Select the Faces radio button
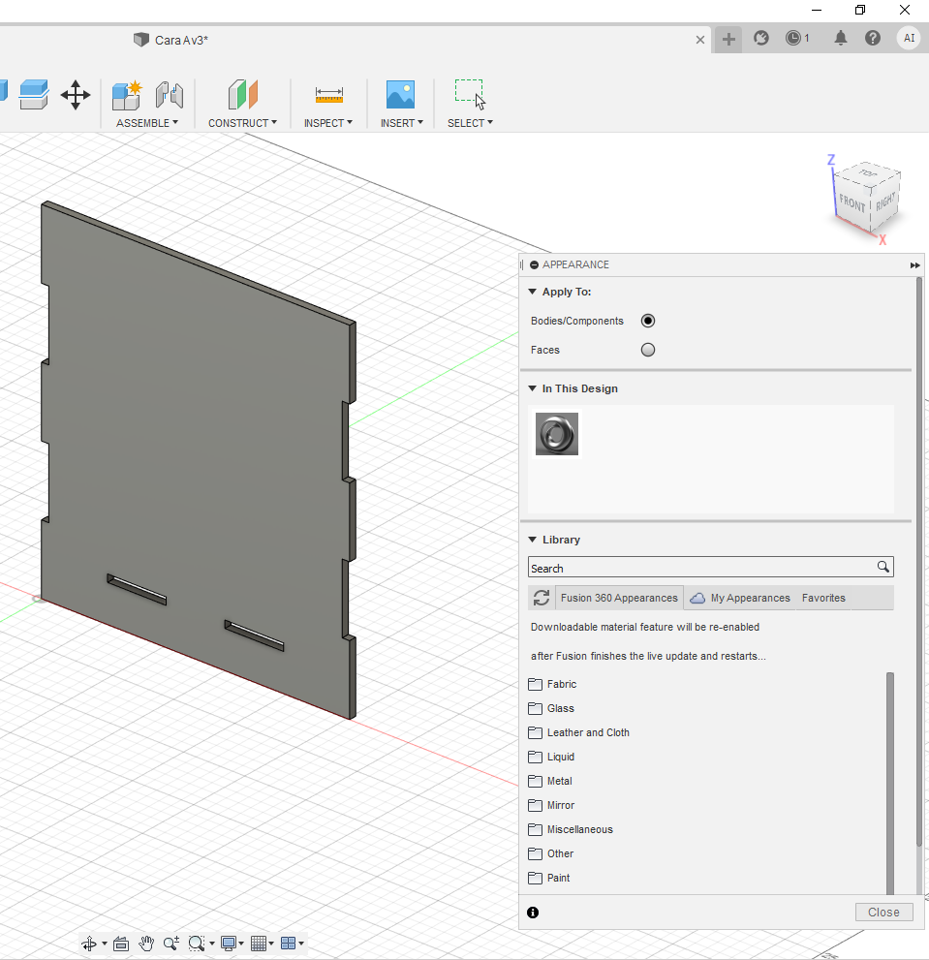This screenshot has height=960, width=929. pos(648,350)
